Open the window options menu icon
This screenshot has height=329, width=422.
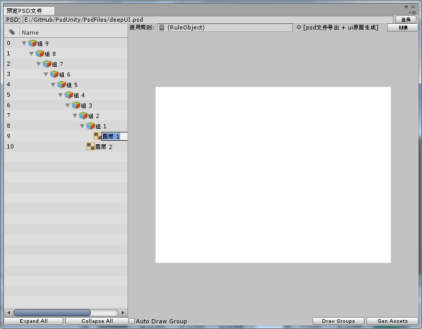[413, 12]
